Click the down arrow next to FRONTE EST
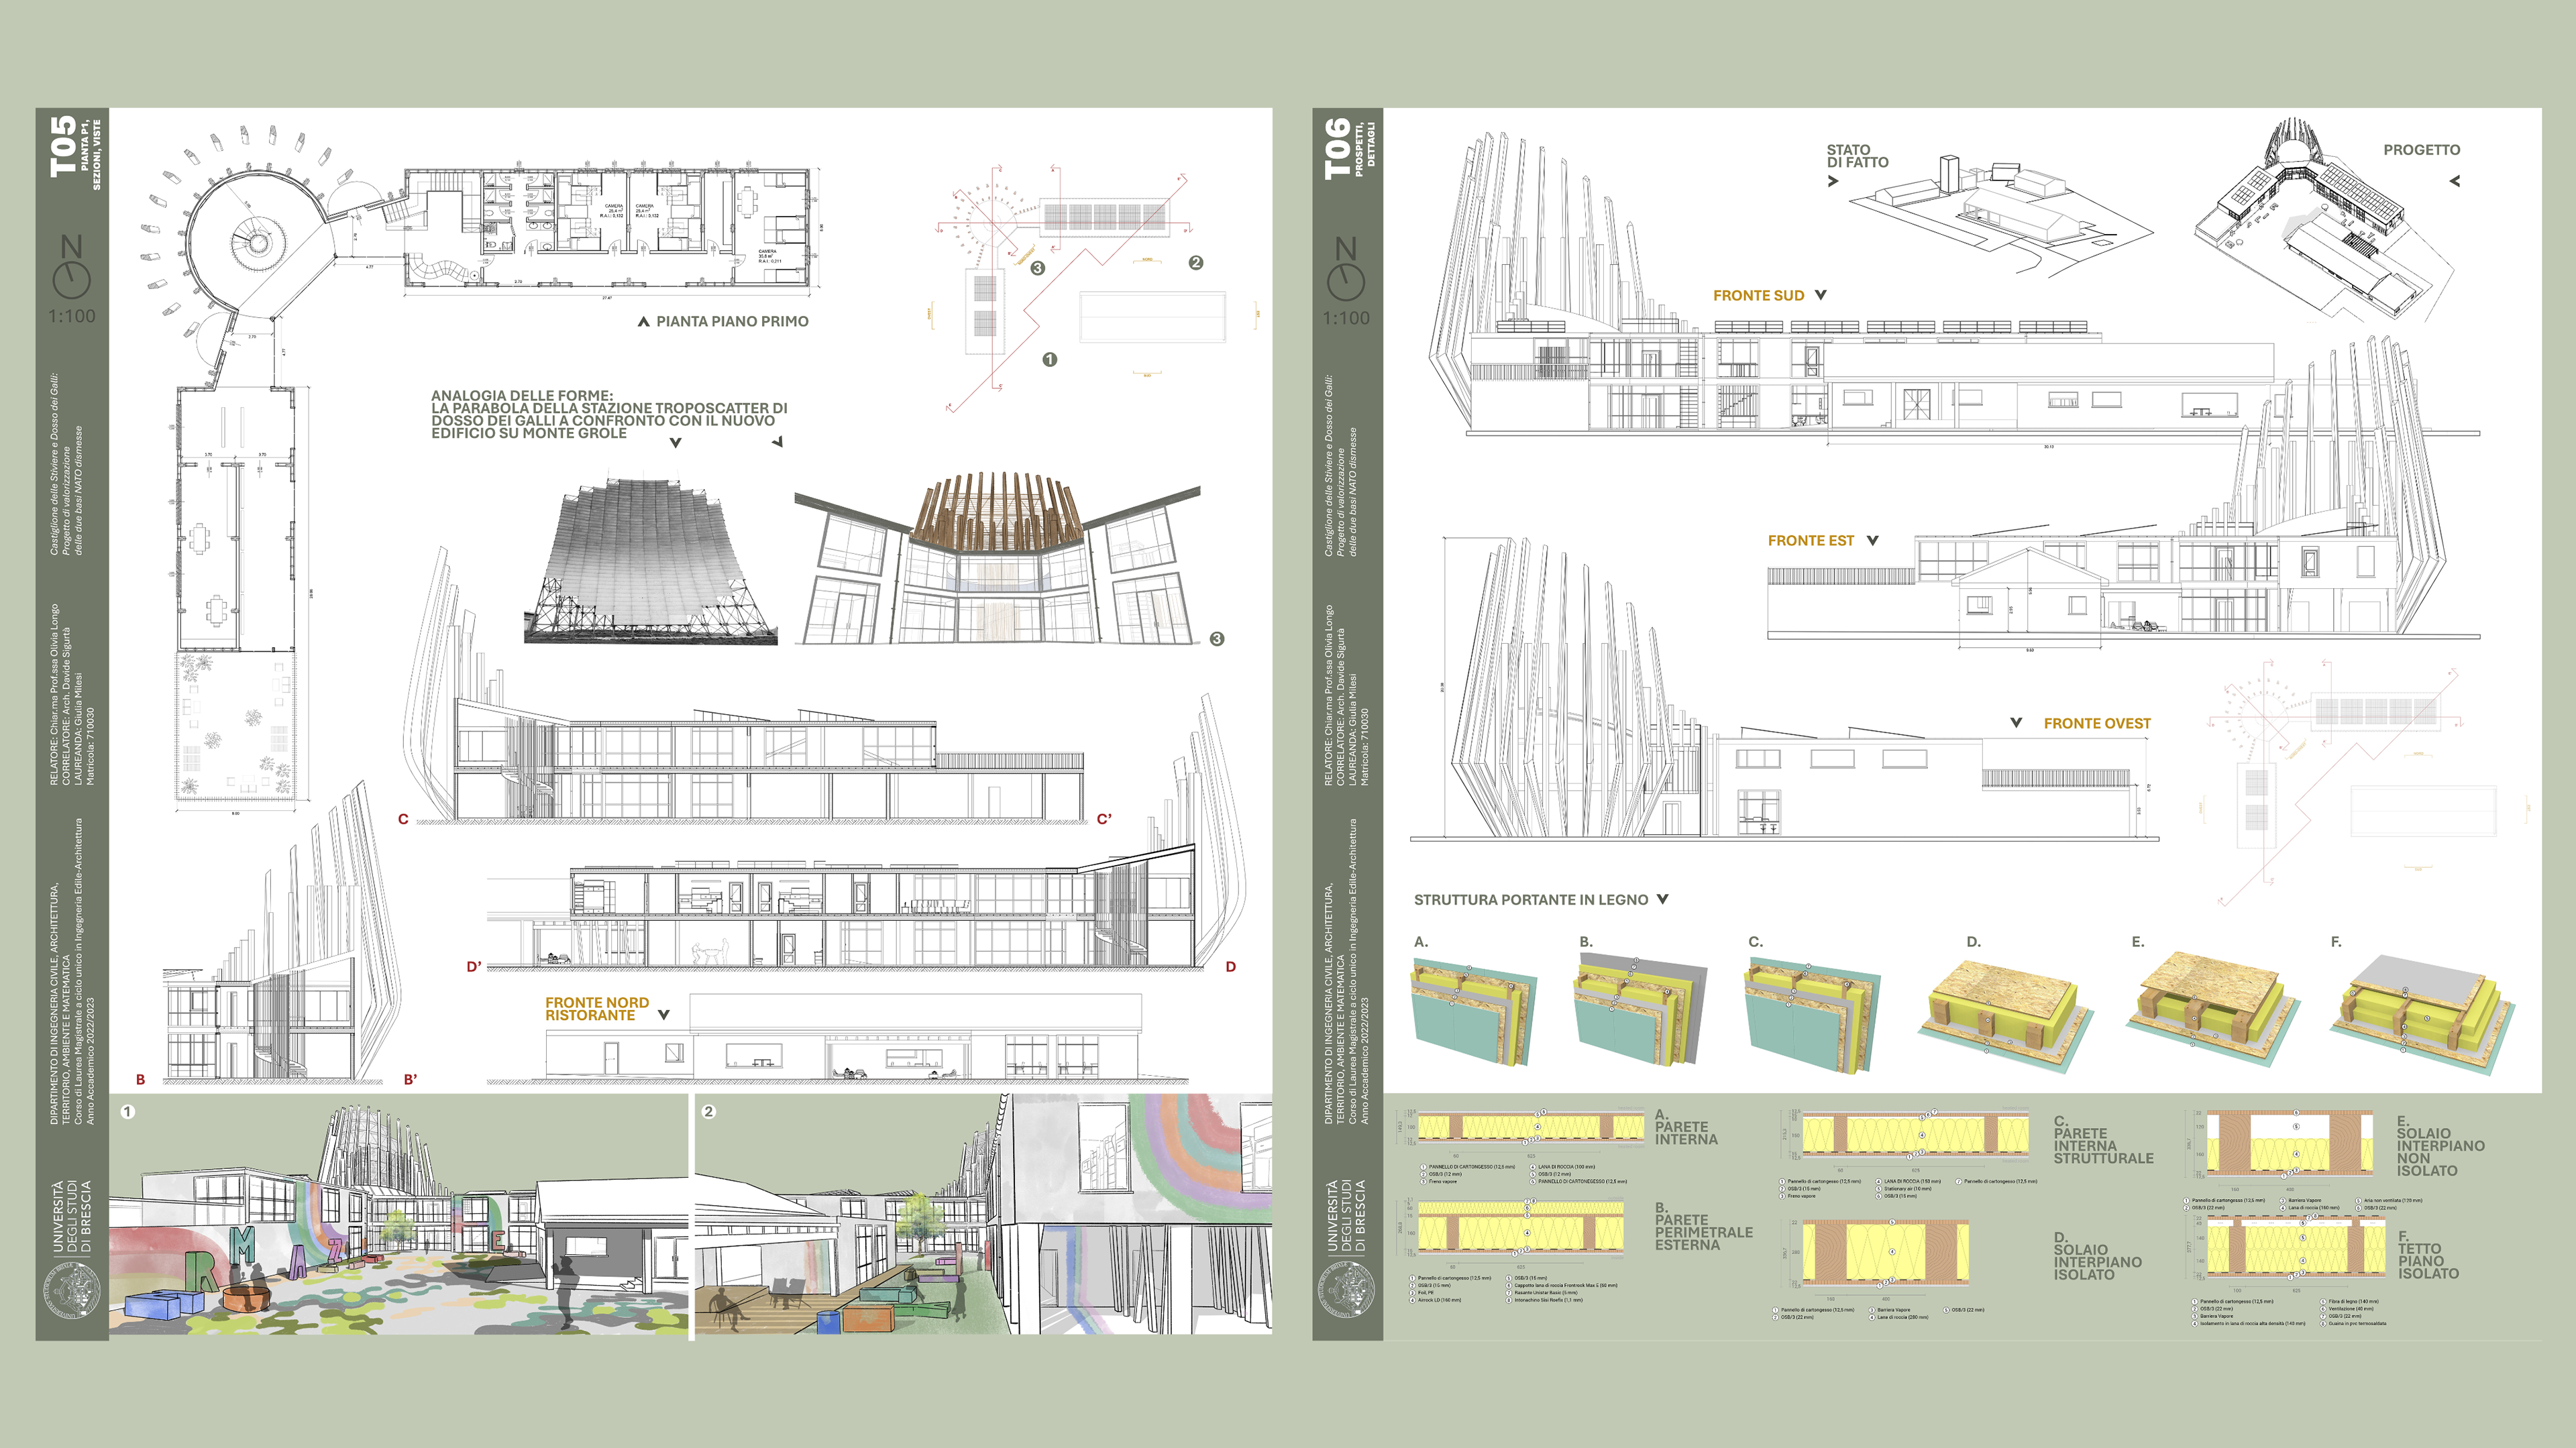 coord(1872,540)
